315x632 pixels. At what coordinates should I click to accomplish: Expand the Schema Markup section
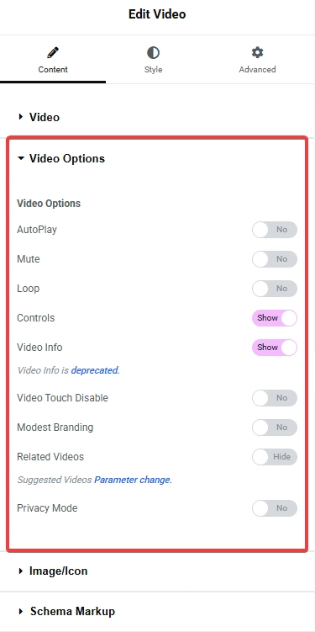(157, 612)
